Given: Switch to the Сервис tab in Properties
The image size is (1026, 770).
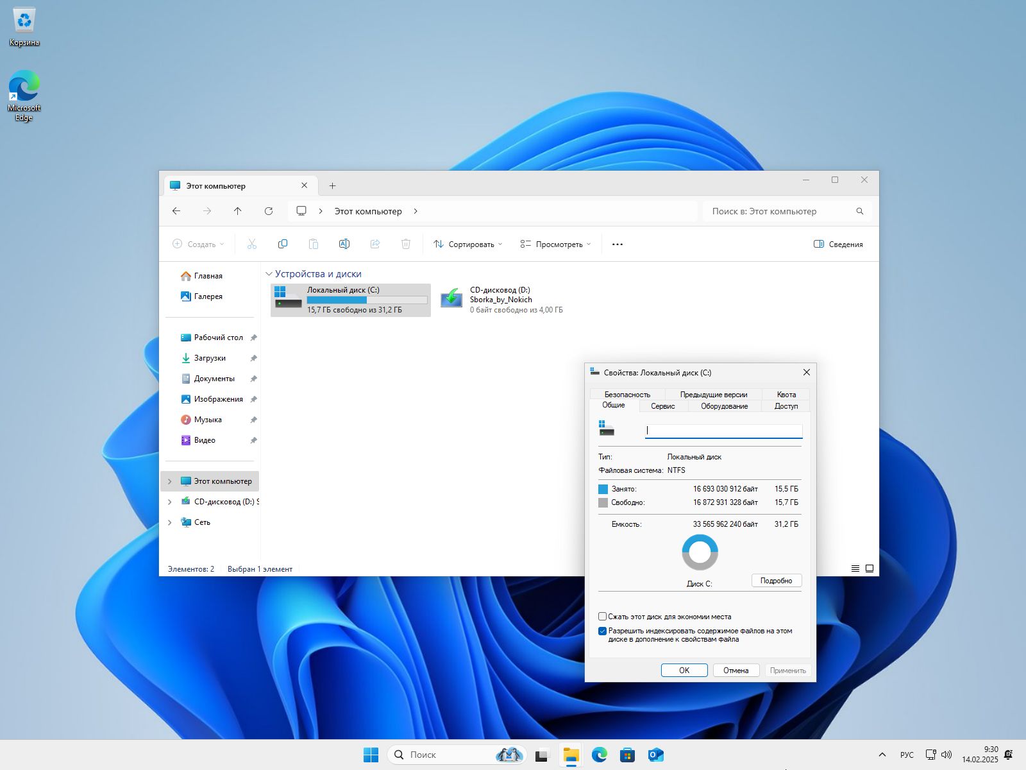Looking at the screenshot, I should (663, 406).
